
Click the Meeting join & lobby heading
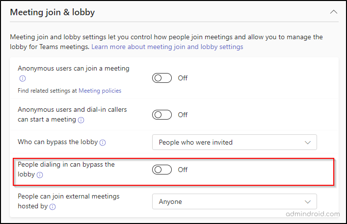52,12
